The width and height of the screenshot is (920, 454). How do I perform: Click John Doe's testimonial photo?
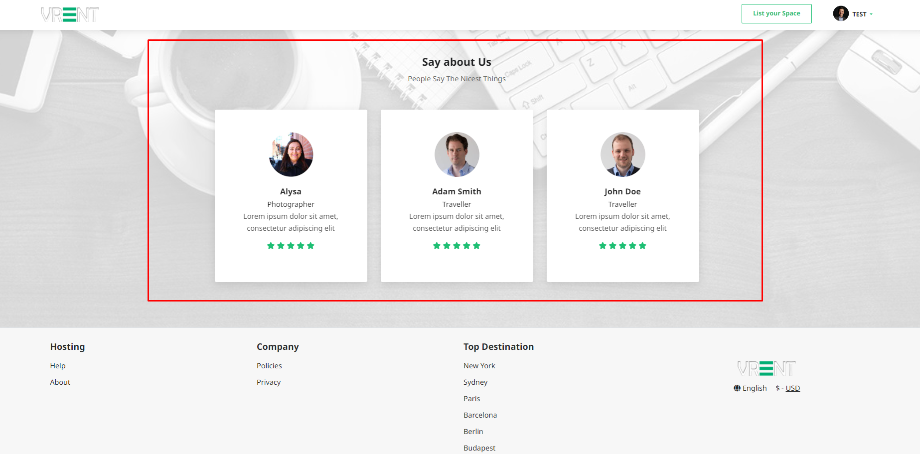coord(622,154)
